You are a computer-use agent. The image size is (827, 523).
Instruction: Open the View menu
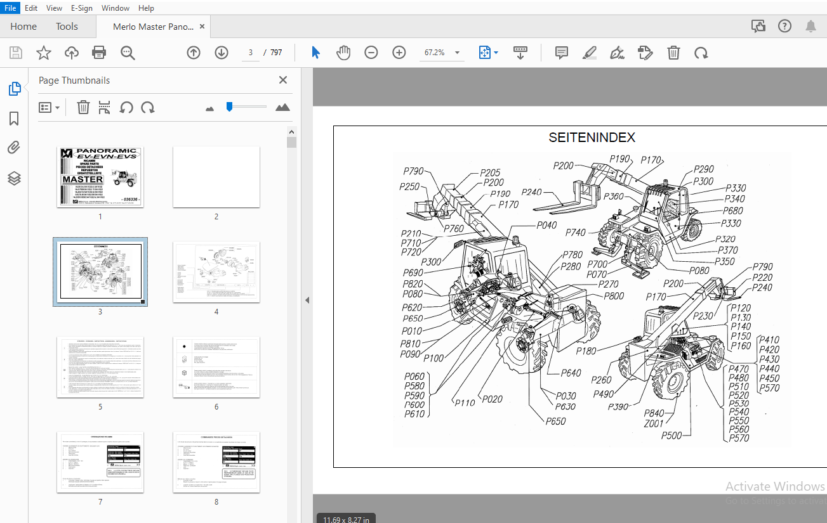pos(55,8)
